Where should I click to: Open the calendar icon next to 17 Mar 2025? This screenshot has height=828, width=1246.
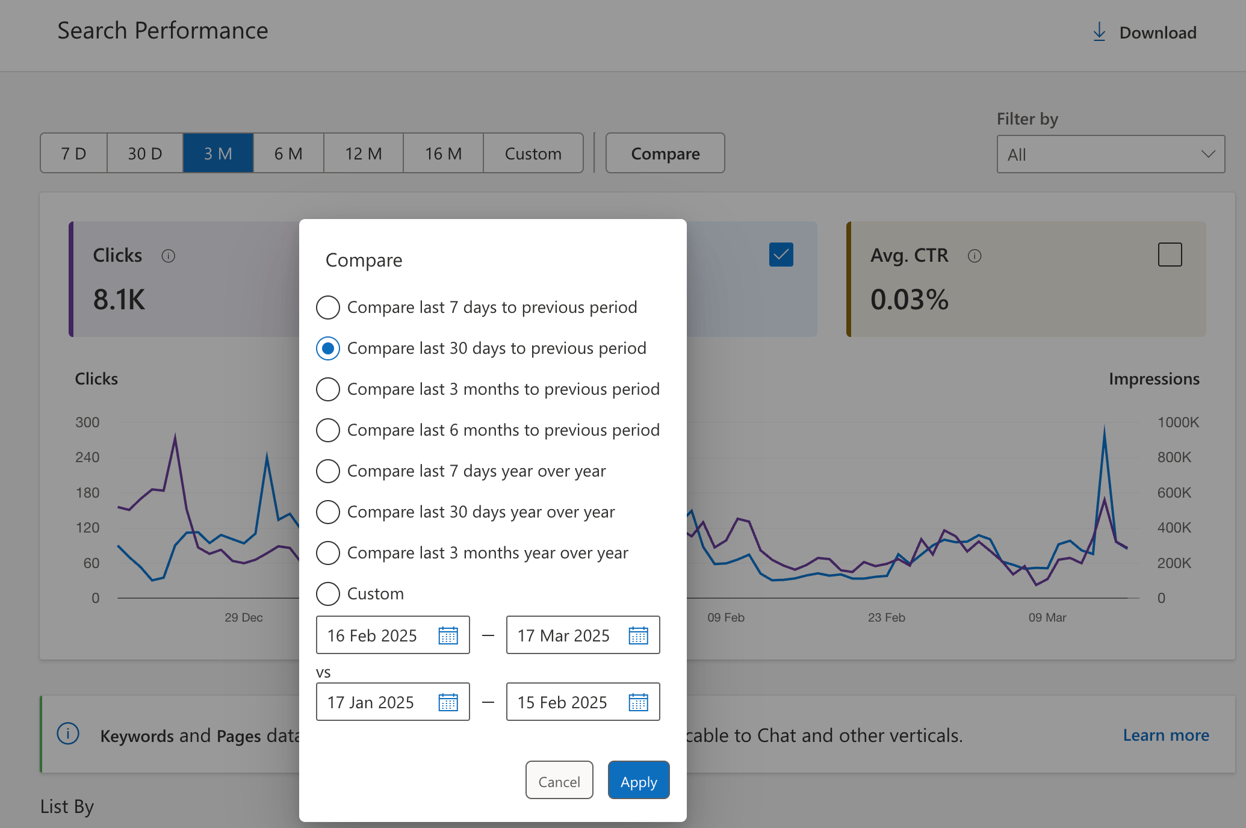(639, 635)
